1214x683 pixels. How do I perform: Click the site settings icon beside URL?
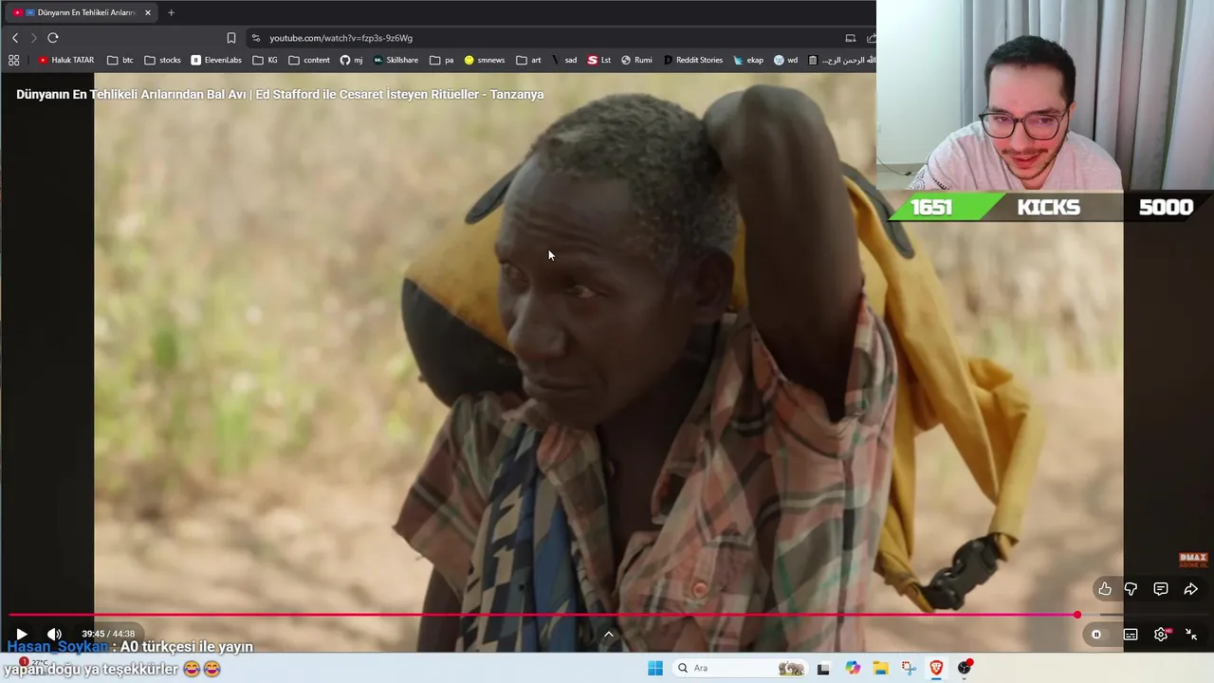(x=255, y=38)
